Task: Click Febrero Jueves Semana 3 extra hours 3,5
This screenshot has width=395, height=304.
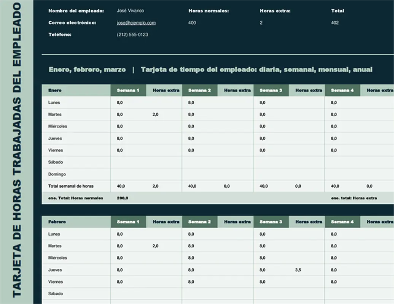Action: tap(298, 270)
